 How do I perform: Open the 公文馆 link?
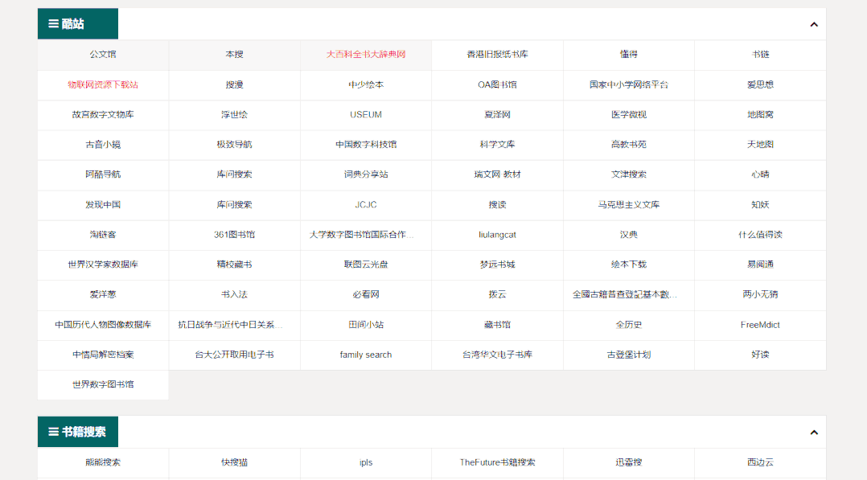point(103,54)
